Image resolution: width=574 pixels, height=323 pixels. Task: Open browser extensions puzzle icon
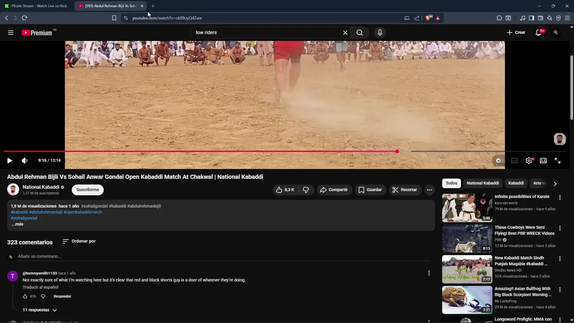499,18
